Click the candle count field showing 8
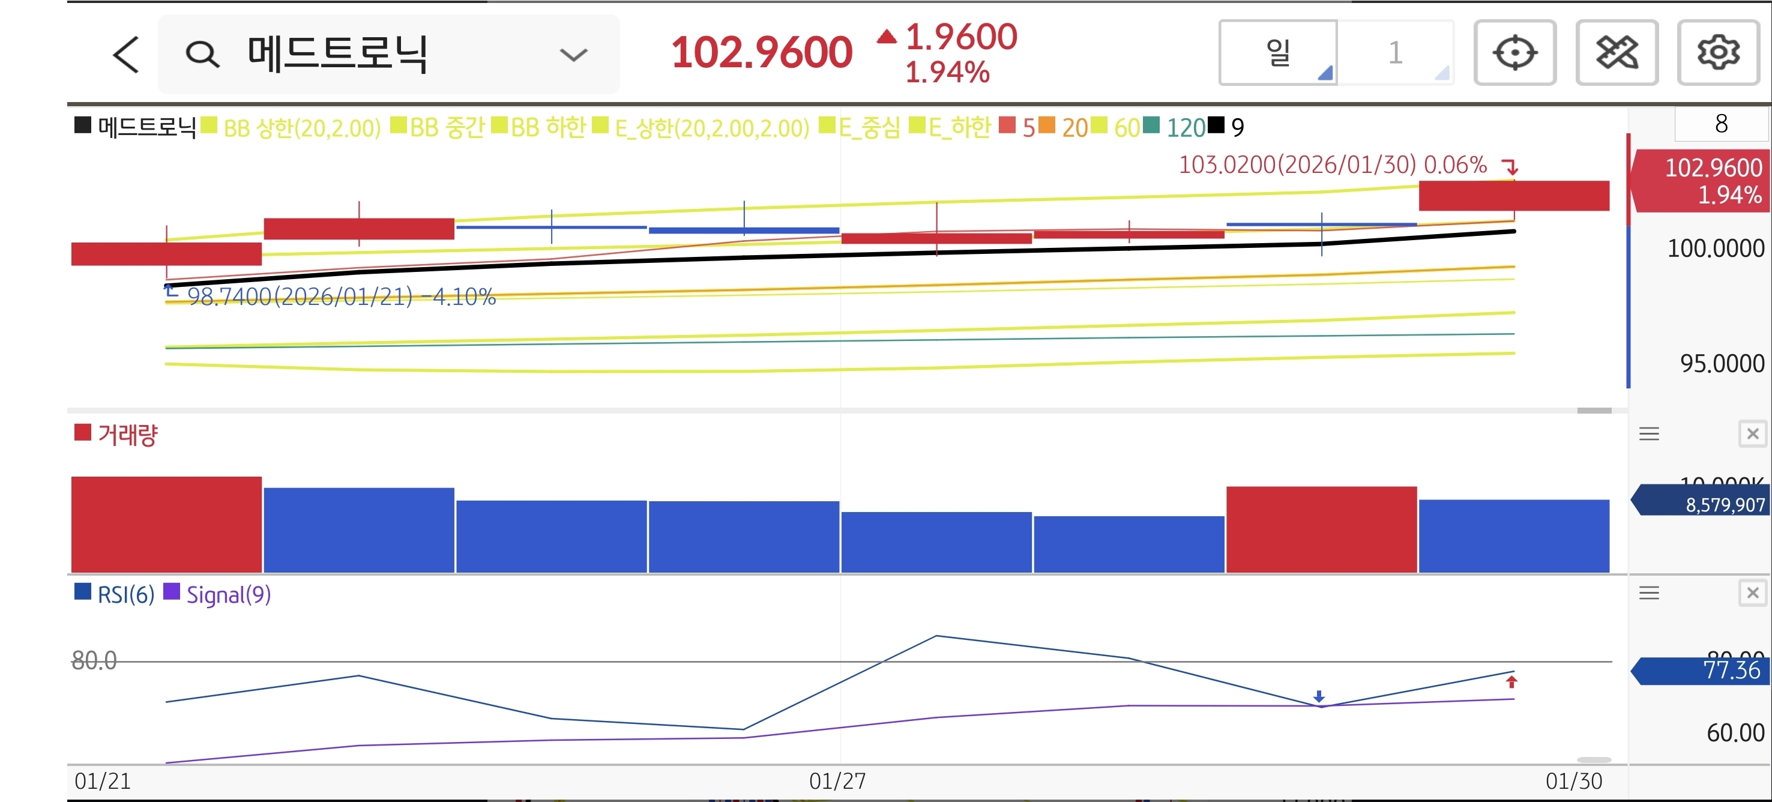 coord(1720,124)
